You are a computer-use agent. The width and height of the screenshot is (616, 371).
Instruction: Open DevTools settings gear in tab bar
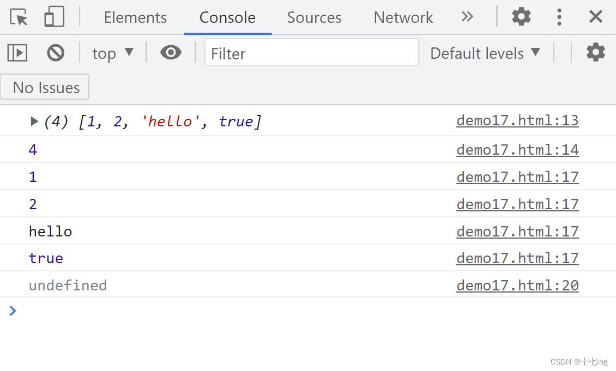(x=521, y=16)
